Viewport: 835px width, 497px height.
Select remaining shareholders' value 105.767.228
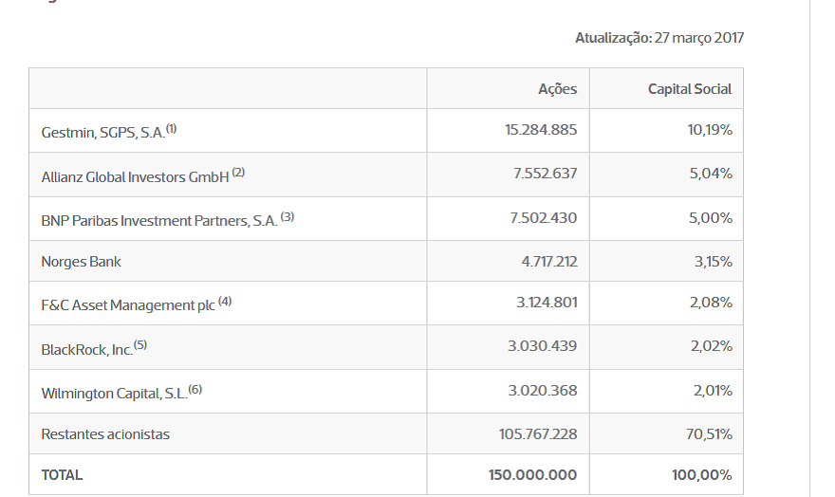(538, 434)
